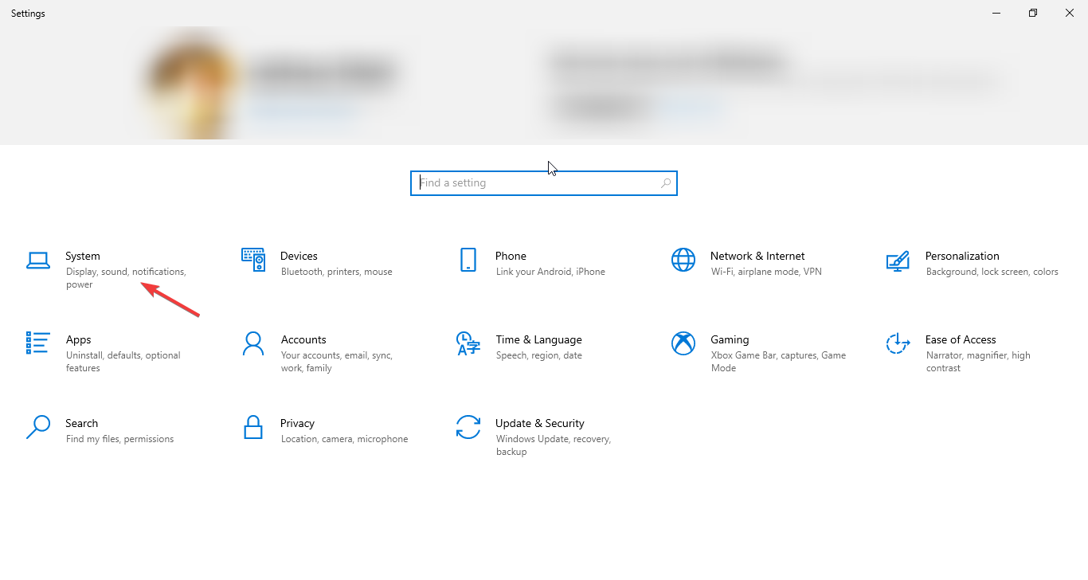This screenshot has height=580, width=1088.
Task: Maximize the Settings window
Action: tap(1032, 13)
